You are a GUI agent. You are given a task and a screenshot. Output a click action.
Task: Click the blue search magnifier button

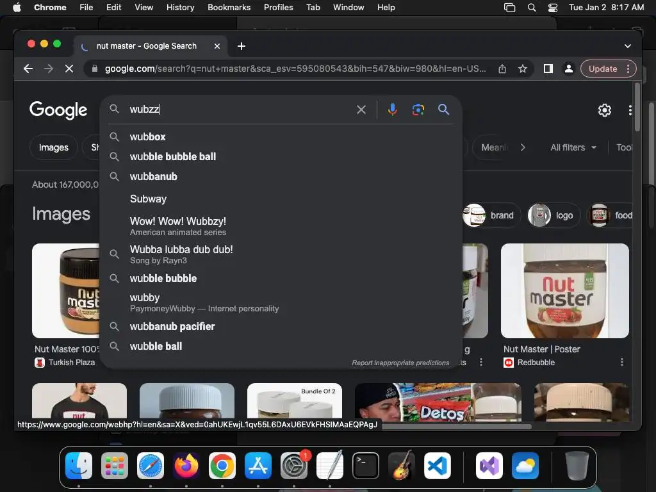click(x=443, y=110)
